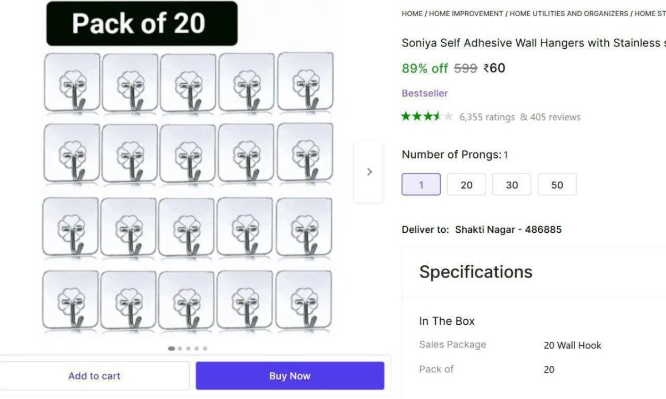Viewport: 666px width, 399px height.
Task: Open the 6,355 ratings link
Action: (487, 117)
